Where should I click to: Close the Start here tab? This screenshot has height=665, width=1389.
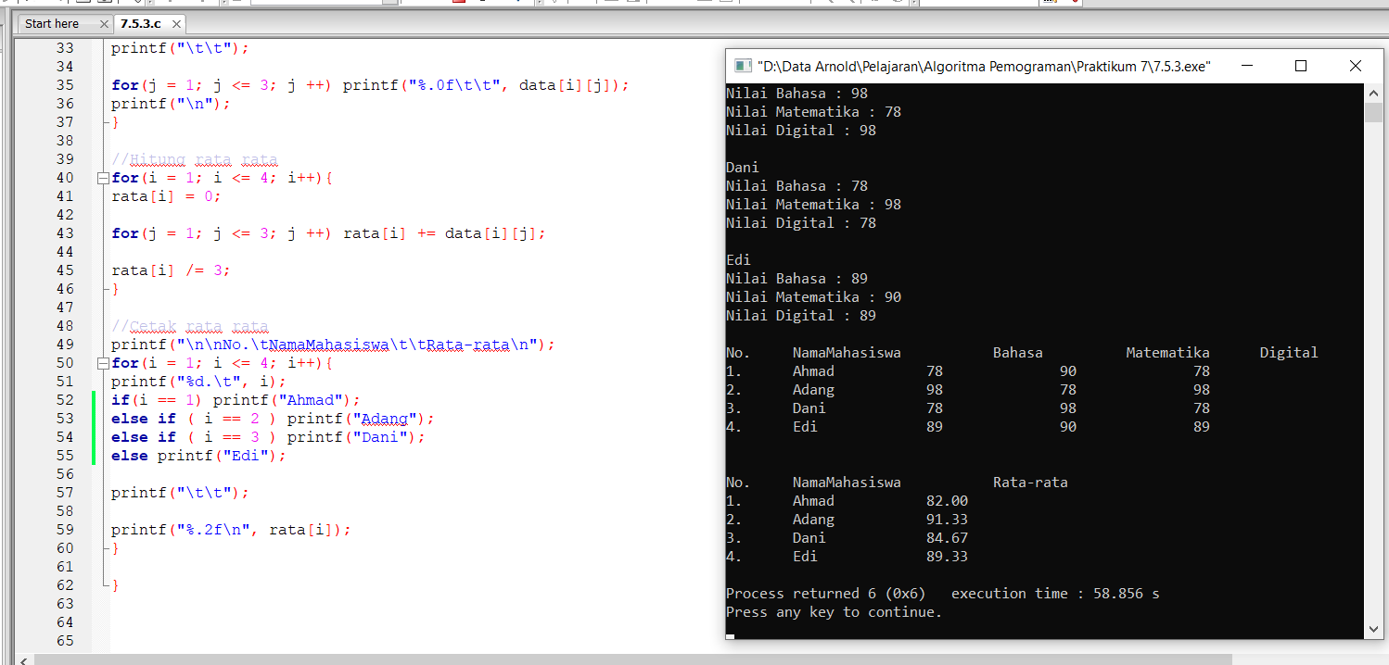point(102,24)
